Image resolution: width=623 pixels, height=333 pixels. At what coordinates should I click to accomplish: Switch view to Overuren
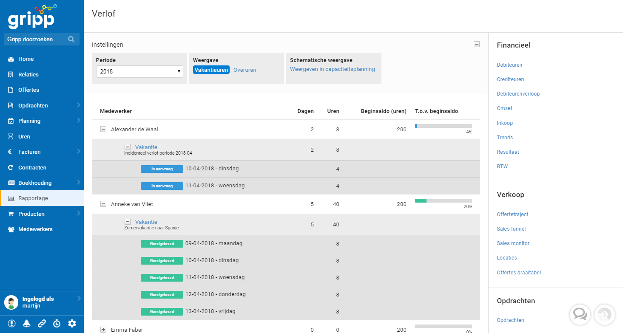click(x=245, y=70)
